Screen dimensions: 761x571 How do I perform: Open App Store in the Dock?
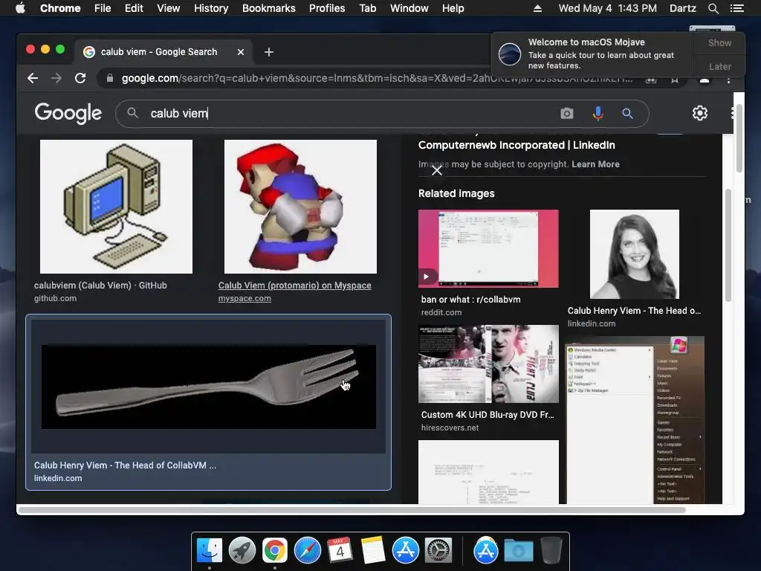coord(405,551)
